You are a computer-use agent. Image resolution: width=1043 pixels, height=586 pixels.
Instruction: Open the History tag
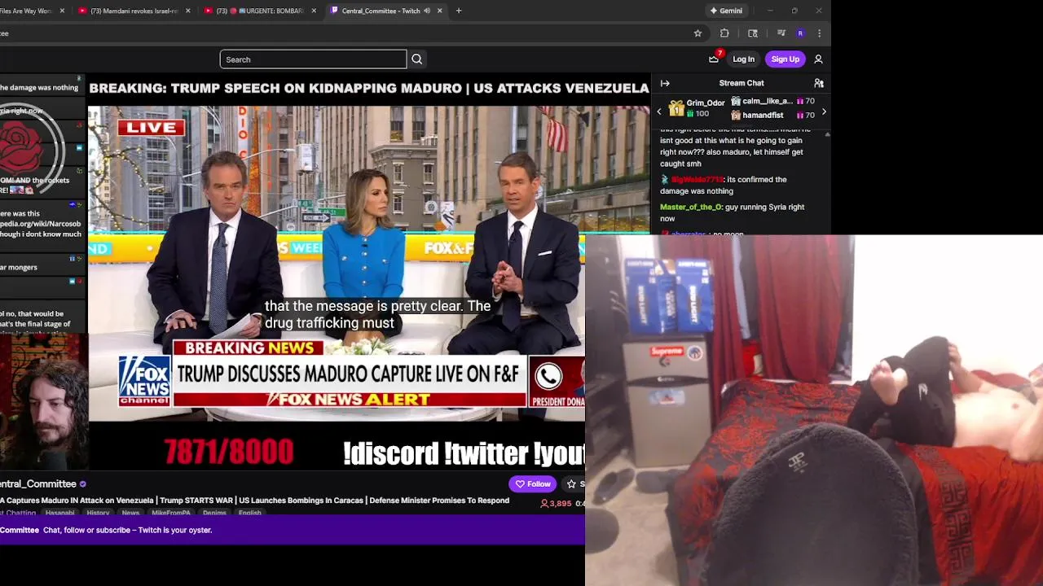click(x=98, y=513)
